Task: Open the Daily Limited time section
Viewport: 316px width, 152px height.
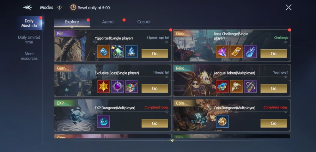Action: click(29, 40)
